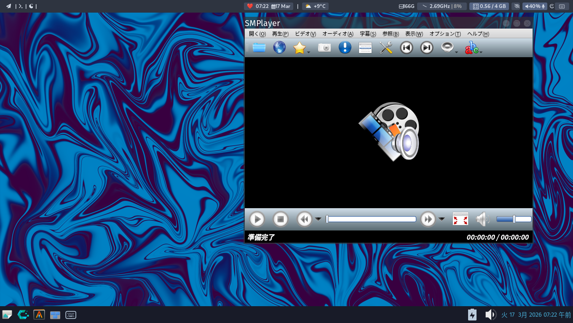
Task: Open a file with the blue folder icon
Action: (259, 48)
